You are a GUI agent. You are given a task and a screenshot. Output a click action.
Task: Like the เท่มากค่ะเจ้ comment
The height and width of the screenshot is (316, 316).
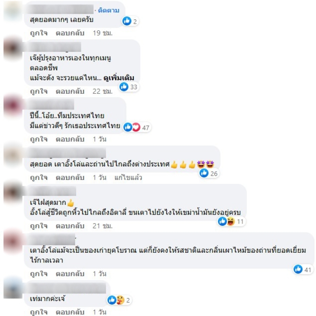pos(39,312)
